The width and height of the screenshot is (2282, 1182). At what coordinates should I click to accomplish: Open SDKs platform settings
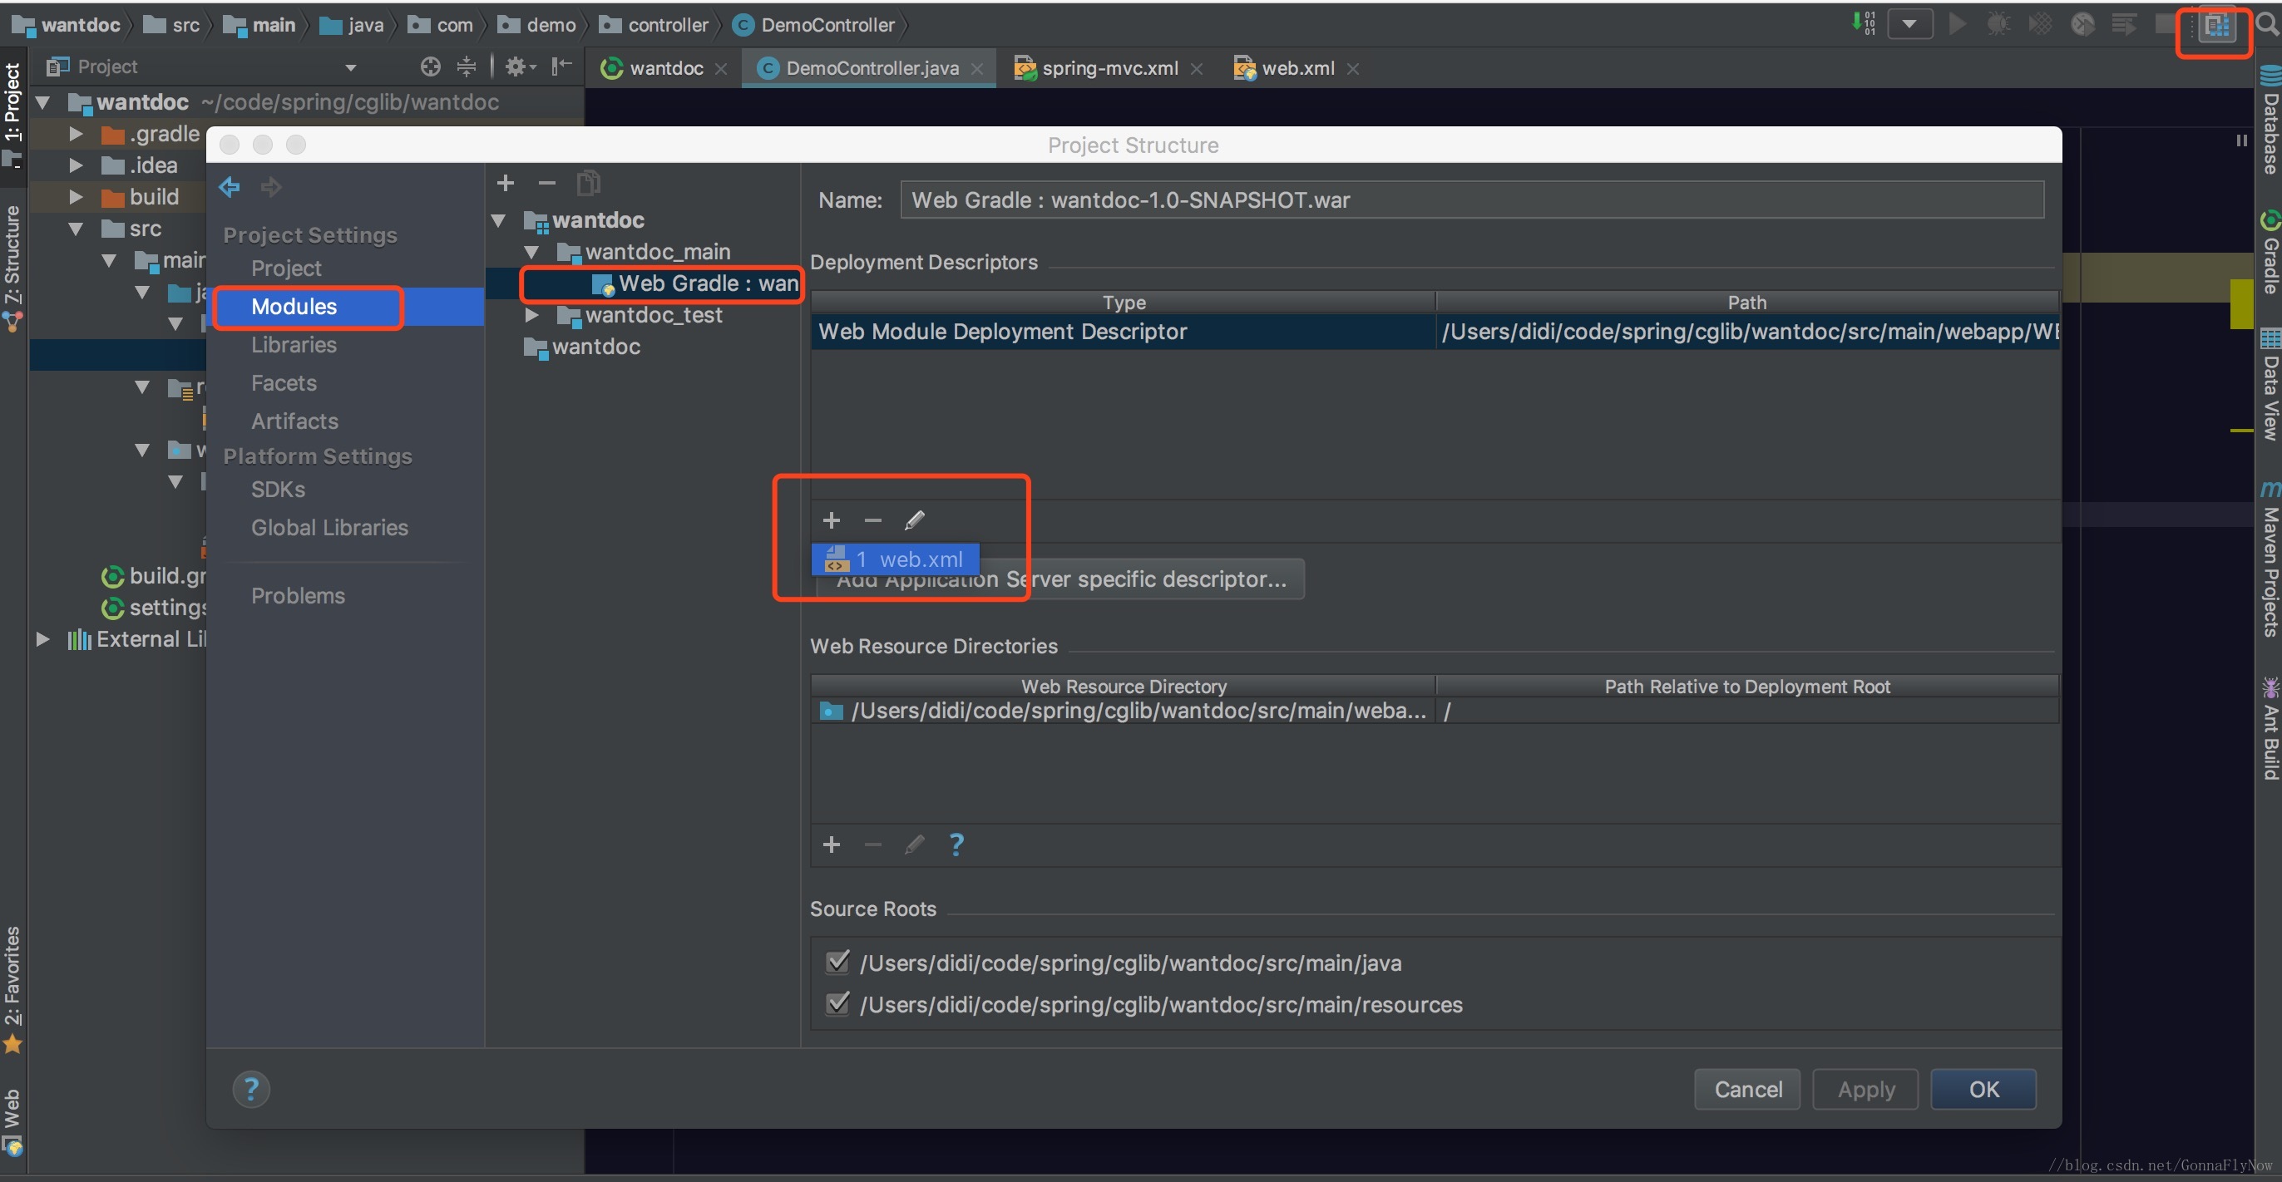point(277,490)
